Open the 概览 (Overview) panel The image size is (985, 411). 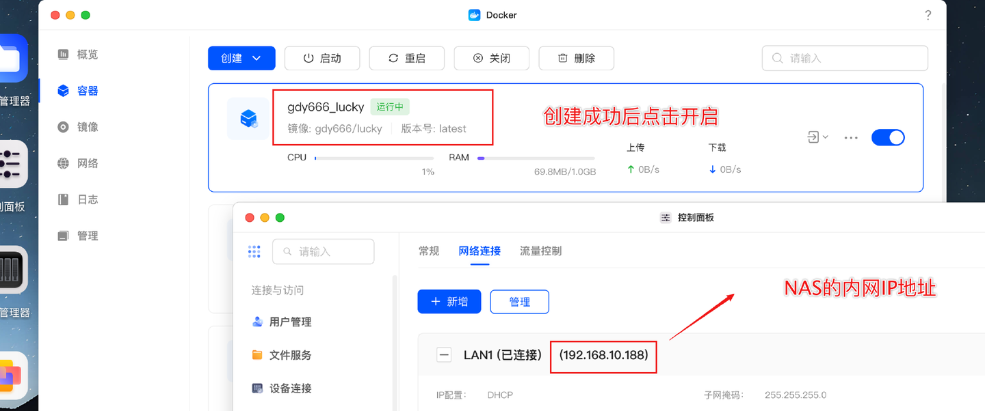(82, 55)
